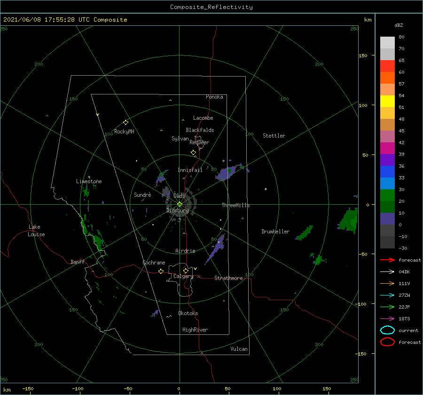Image resolution: width=423 pixels, height=395 pixels.
Task: Click the green 22JP arrow legend icon
Action: [387, 307]
